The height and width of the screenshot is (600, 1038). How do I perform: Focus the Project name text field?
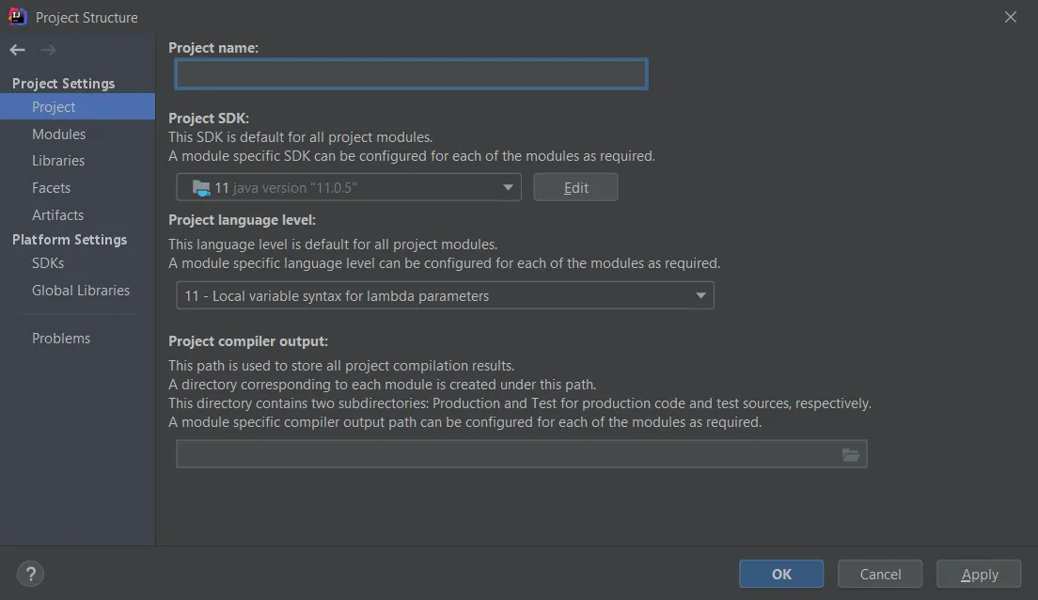tap(411, 74)
